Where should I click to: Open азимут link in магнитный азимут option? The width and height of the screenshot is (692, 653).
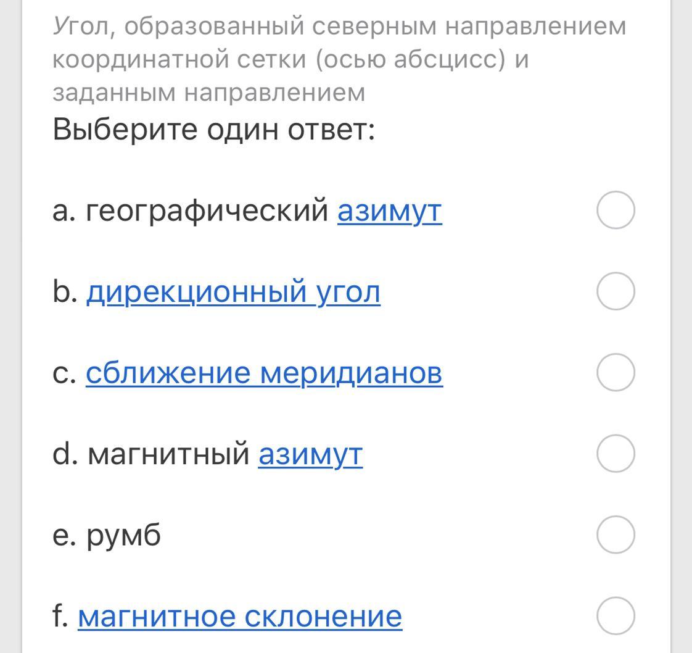click(310, 454)
